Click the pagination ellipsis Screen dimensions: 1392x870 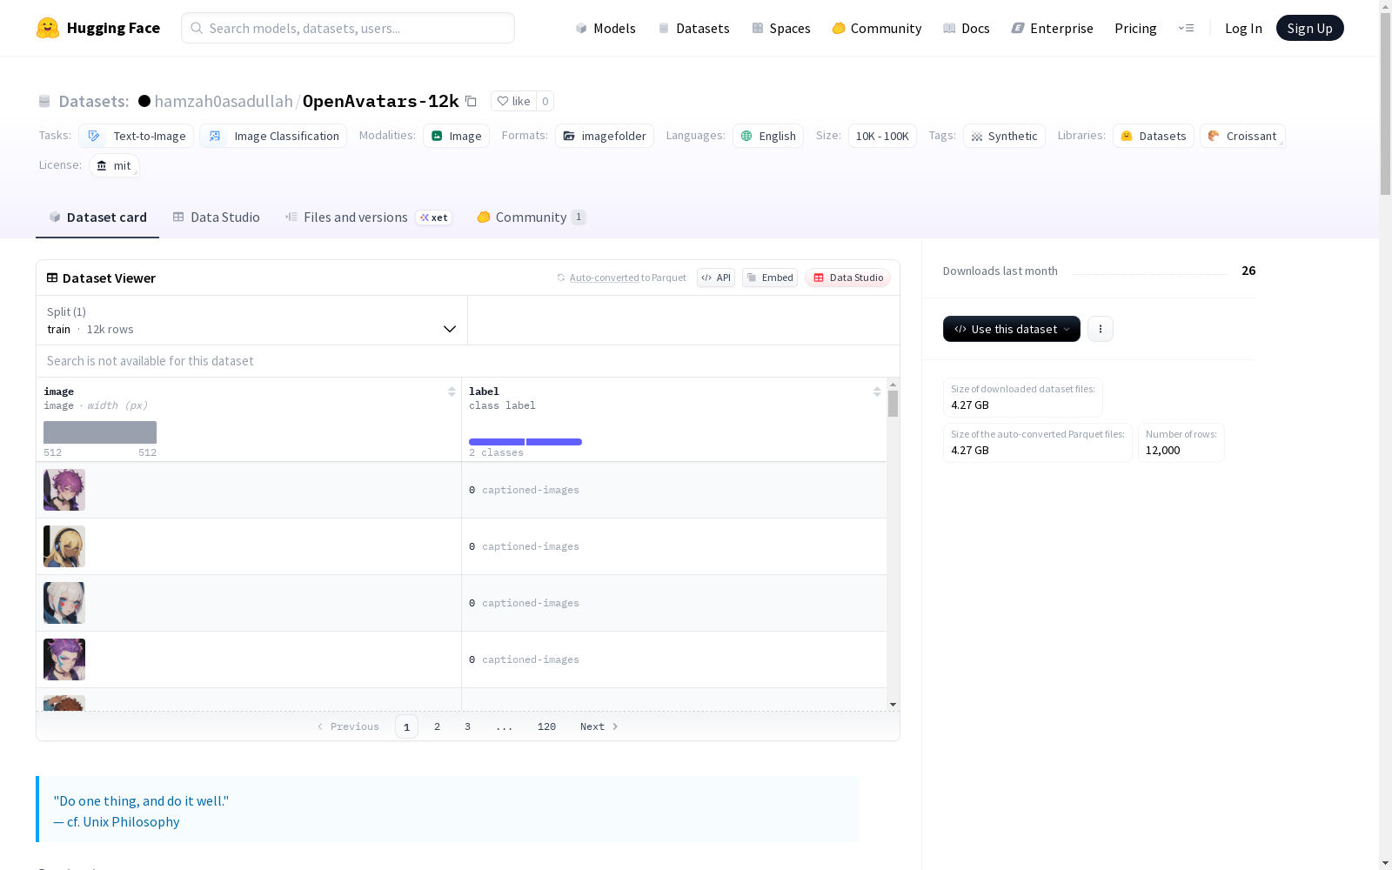tap(505, 726)
